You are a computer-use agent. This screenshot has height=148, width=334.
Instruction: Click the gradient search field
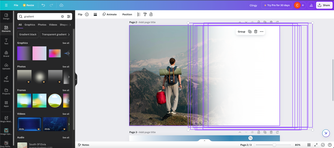tap(42, 16)
